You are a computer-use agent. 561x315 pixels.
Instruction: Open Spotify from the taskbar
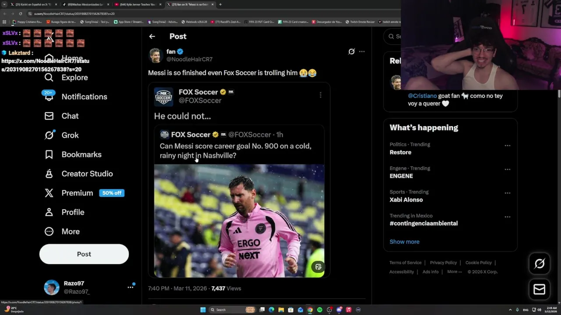click(x=320, y=310)
